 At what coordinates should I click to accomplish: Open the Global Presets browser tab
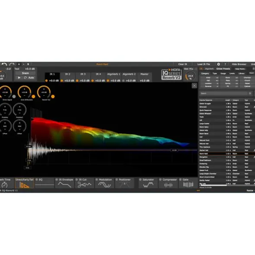[223, 69]
